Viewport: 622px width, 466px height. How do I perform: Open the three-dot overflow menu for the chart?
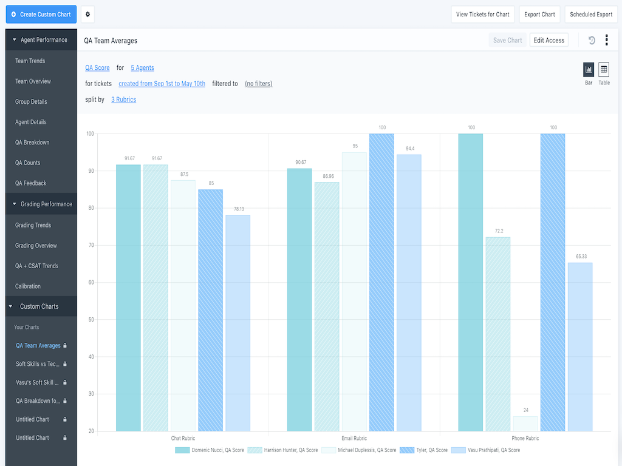click(606, 39)
